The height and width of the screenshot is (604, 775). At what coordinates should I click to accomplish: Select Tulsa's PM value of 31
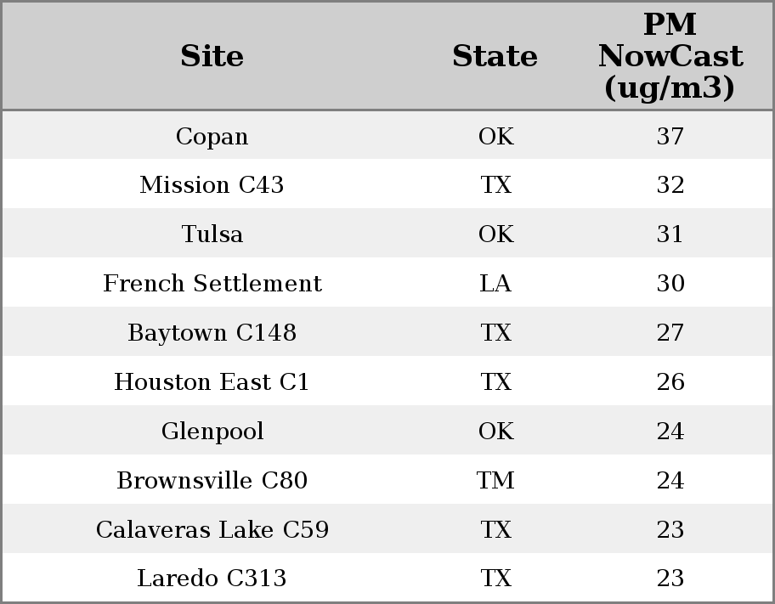[x=670, y=234]
